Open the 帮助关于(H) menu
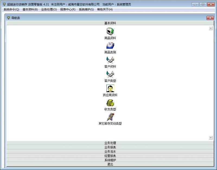This screenshot has width=217, height=170. pyautogui.click(x=105, y=9)
